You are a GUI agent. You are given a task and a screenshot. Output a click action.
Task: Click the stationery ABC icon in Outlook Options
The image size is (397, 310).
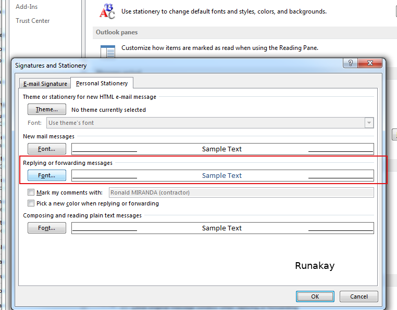click(107, 11)
